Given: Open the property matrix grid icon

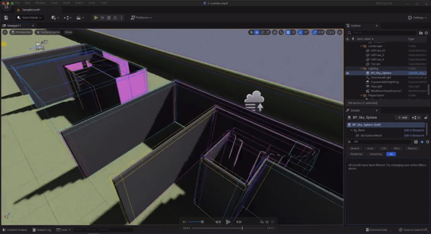Looking at the screenshot, I should click(416, 142).
